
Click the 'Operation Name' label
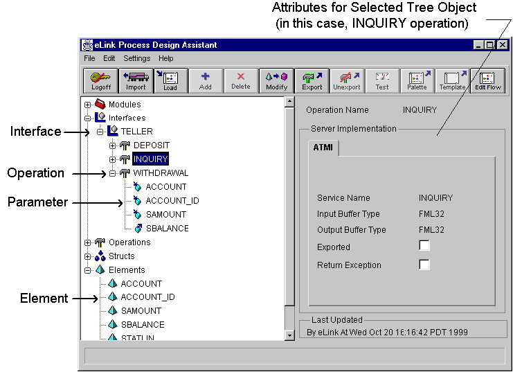coord(337,110)
